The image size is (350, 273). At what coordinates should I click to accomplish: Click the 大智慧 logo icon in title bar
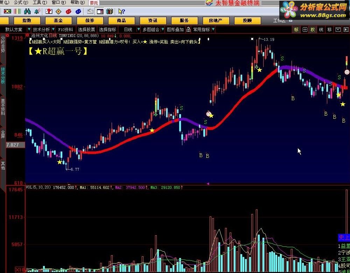click(x=209, y=3)
